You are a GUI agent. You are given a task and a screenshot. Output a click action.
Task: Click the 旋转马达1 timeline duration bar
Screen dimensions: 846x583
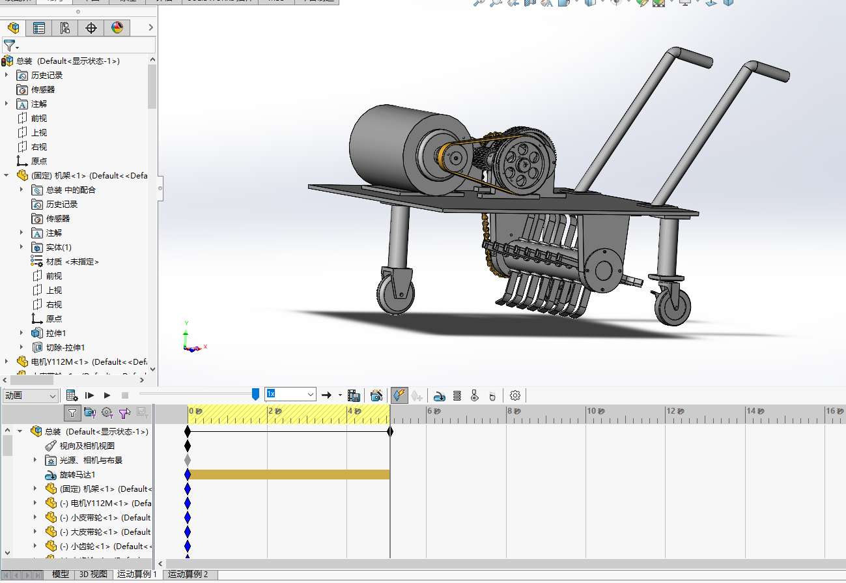tap(289, 475)
